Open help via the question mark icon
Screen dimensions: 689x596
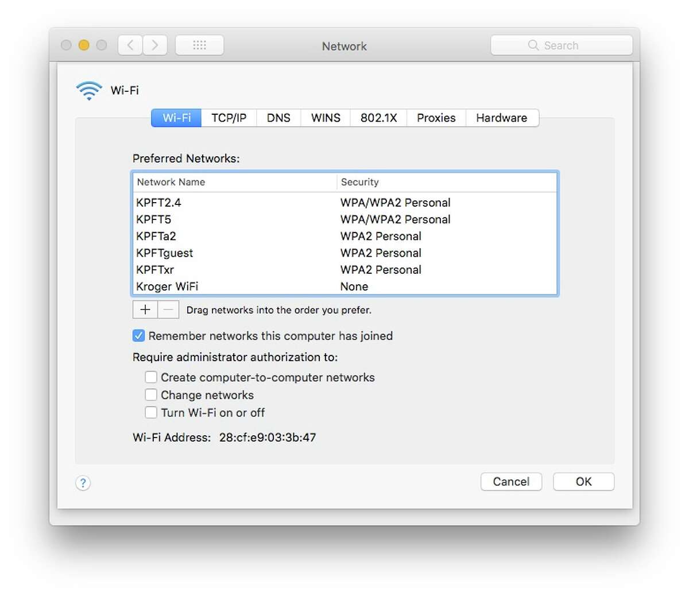pyautogui.click(x=83, y=483)
